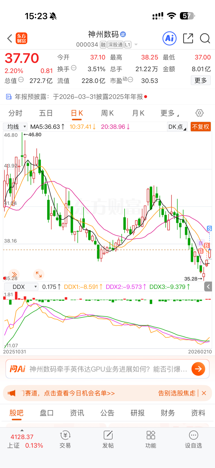Tap the DDX2:-9.573 value
This screenshot has height=468, width=215.
[126, 287]
